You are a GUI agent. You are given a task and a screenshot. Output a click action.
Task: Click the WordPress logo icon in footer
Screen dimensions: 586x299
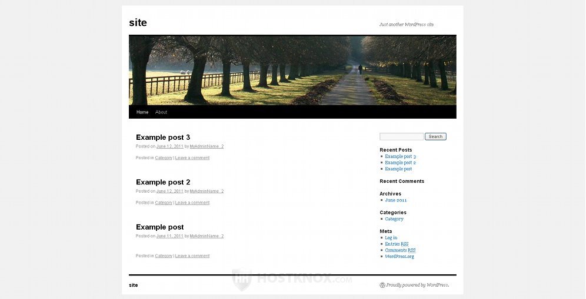coord(382,285)
